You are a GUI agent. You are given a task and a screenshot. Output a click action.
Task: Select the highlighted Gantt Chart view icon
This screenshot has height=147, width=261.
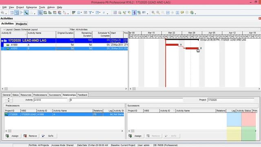coord(17,13)
